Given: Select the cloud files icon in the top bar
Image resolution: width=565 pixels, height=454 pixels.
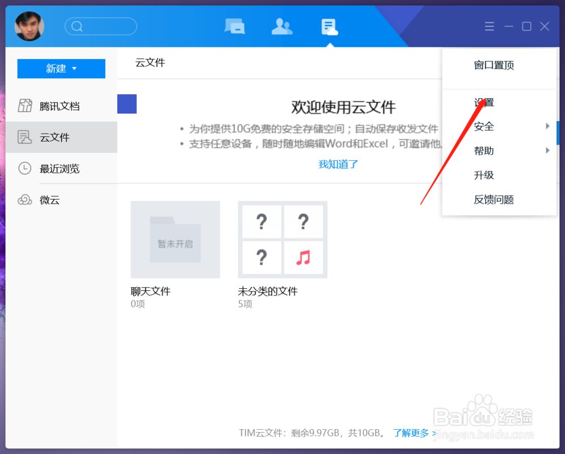Looking at the screenshot, I should coord(329,26).
